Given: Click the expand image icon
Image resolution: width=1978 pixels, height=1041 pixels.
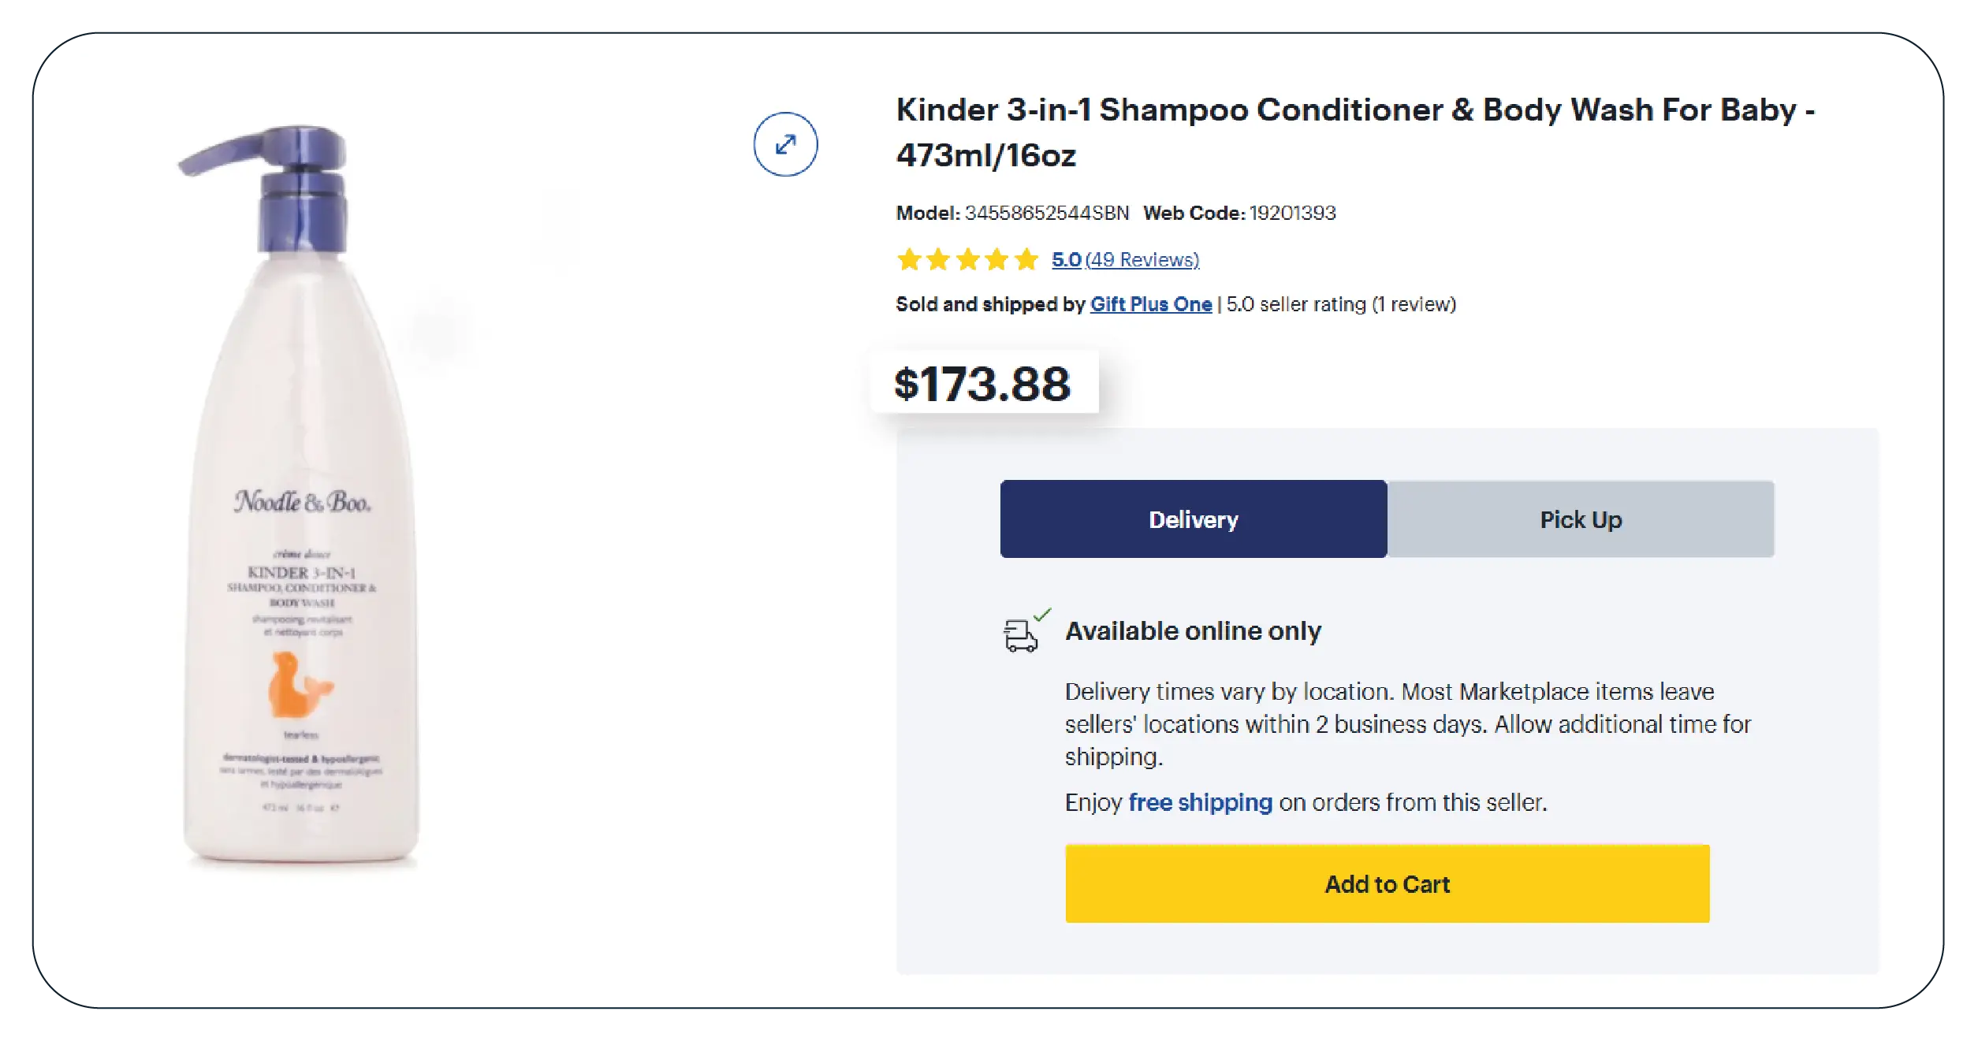Looking at the screenshot, I should 785,144.
